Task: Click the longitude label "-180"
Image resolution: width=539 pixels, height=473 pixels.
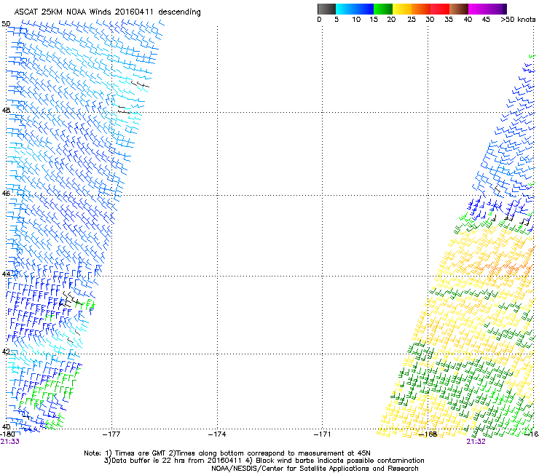Action: coord(7,434)
